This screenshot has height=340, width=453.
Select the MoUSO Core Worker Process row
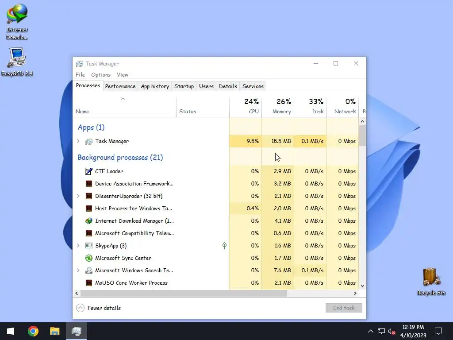[x=216, y=283]
